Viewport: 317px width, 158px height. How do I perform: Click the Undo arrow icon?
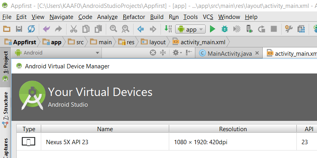46,29
